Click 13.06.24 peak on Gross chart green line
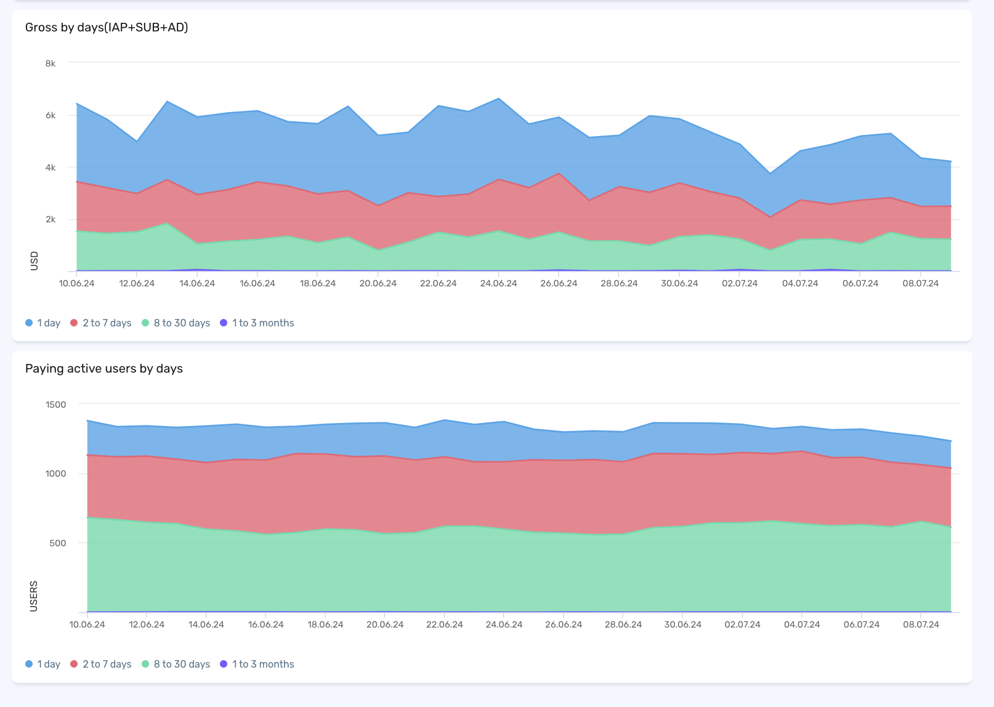This screenshot has height=707, width=994. click(x=167, y=224)
